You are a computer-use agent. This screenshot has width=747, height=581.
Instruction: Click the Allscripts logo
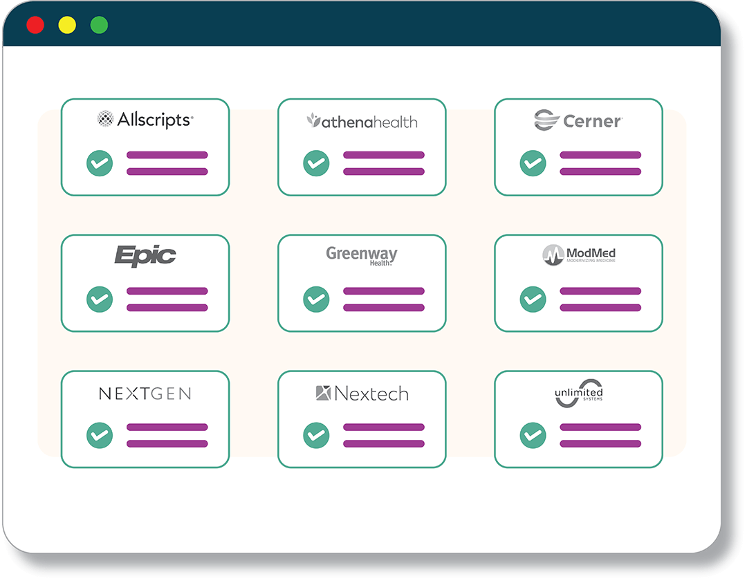(145, 120)
